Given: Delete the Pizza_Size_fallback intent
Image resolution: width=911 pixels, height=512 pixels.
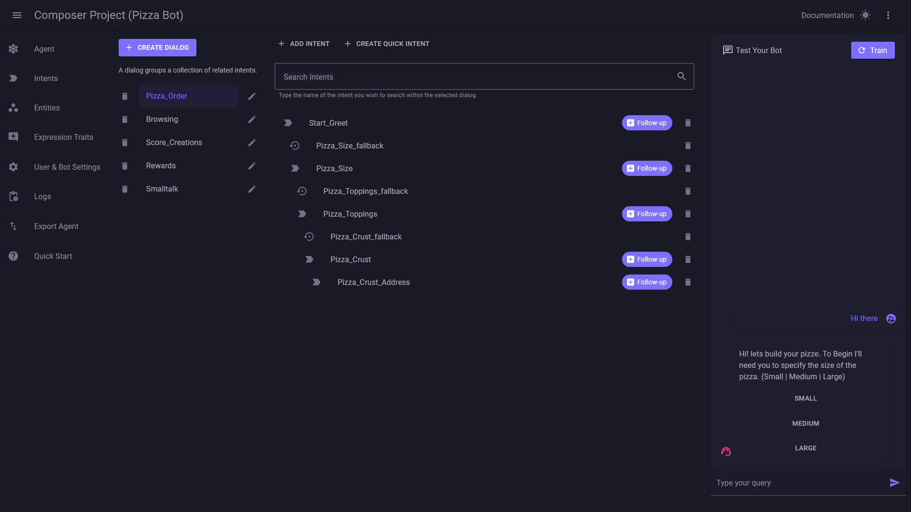Looking at the screenshot, I should point(688,146).
